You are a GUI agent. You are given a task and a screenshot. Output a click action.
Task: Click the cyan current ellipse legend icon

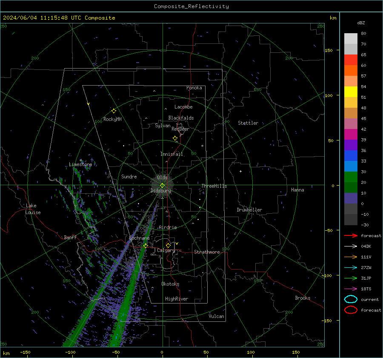click(351, 299)
